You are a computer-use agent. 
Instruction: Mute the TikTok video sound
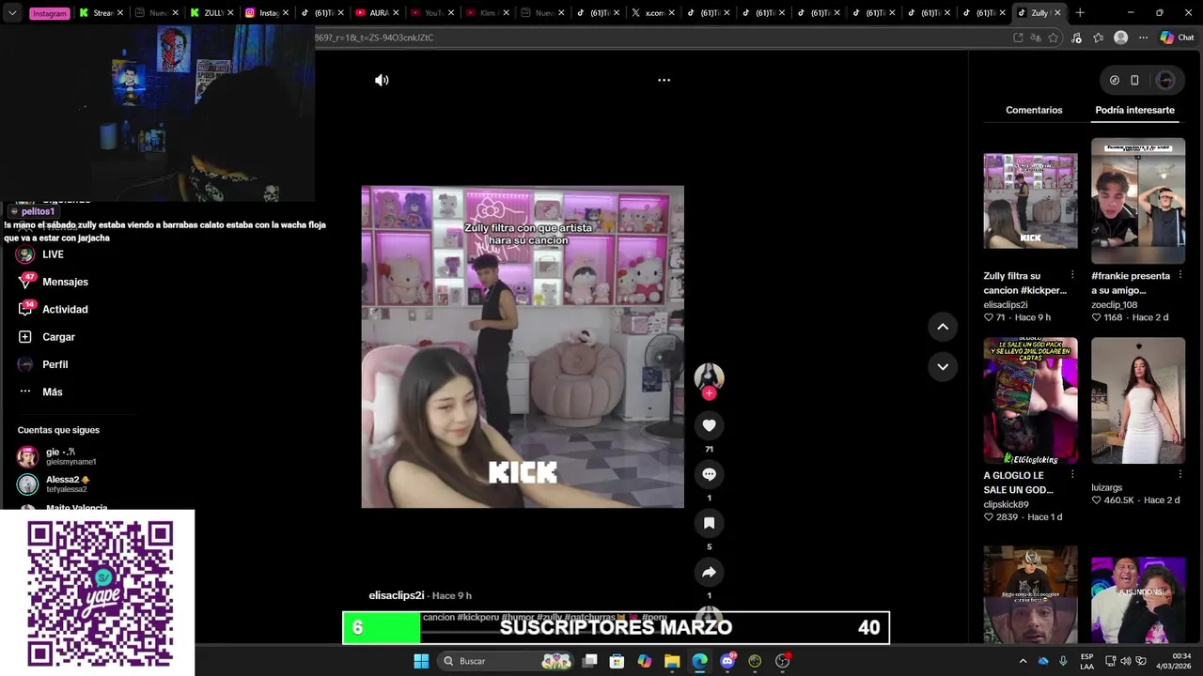tap(382, 80)
